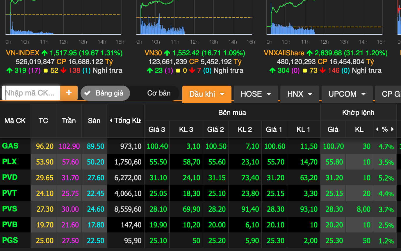Screen dimensions: 401x251
Task: Click the Sàn column header
Action: (x=94, y=121)
